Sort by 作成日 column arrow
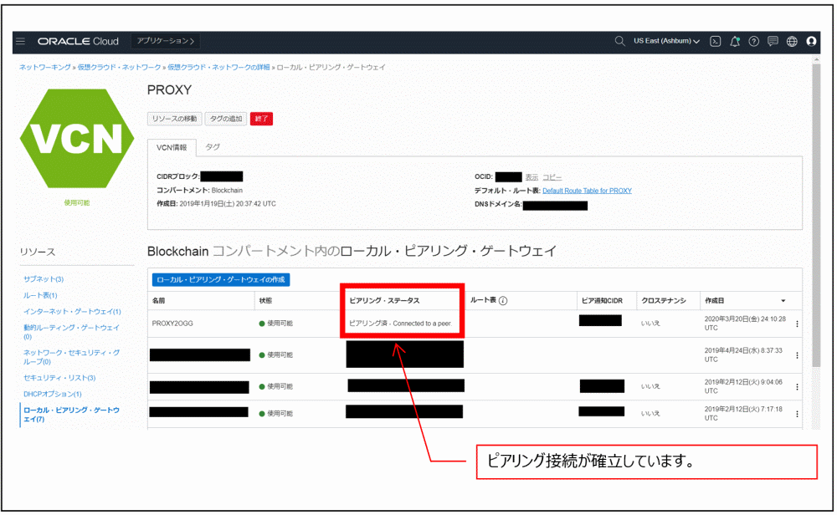The width and height of the screenshot is (837, 515). (783, 301)
